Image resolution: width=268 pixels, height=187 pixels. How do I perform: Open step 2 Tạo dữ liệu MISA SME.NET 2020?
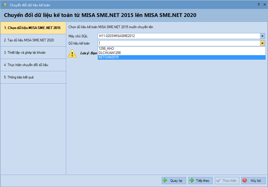coord(33,40)
